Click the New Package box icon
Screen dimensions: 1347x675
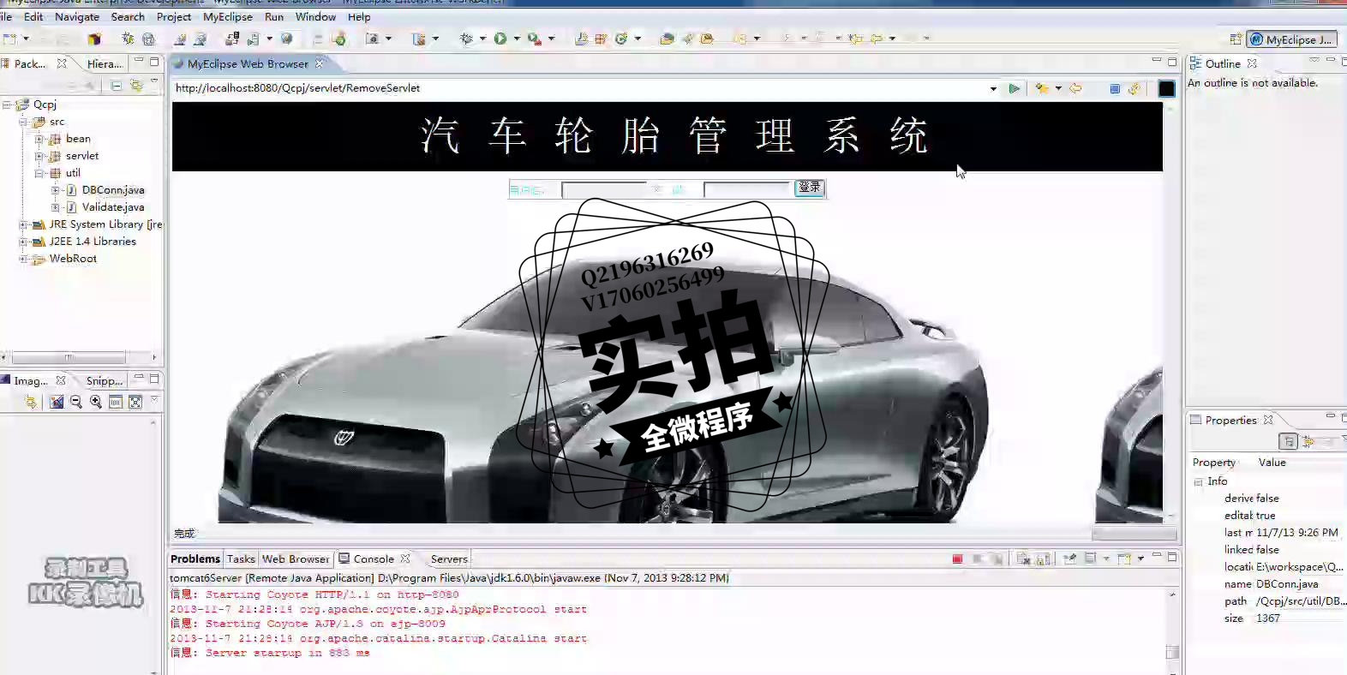94,39
